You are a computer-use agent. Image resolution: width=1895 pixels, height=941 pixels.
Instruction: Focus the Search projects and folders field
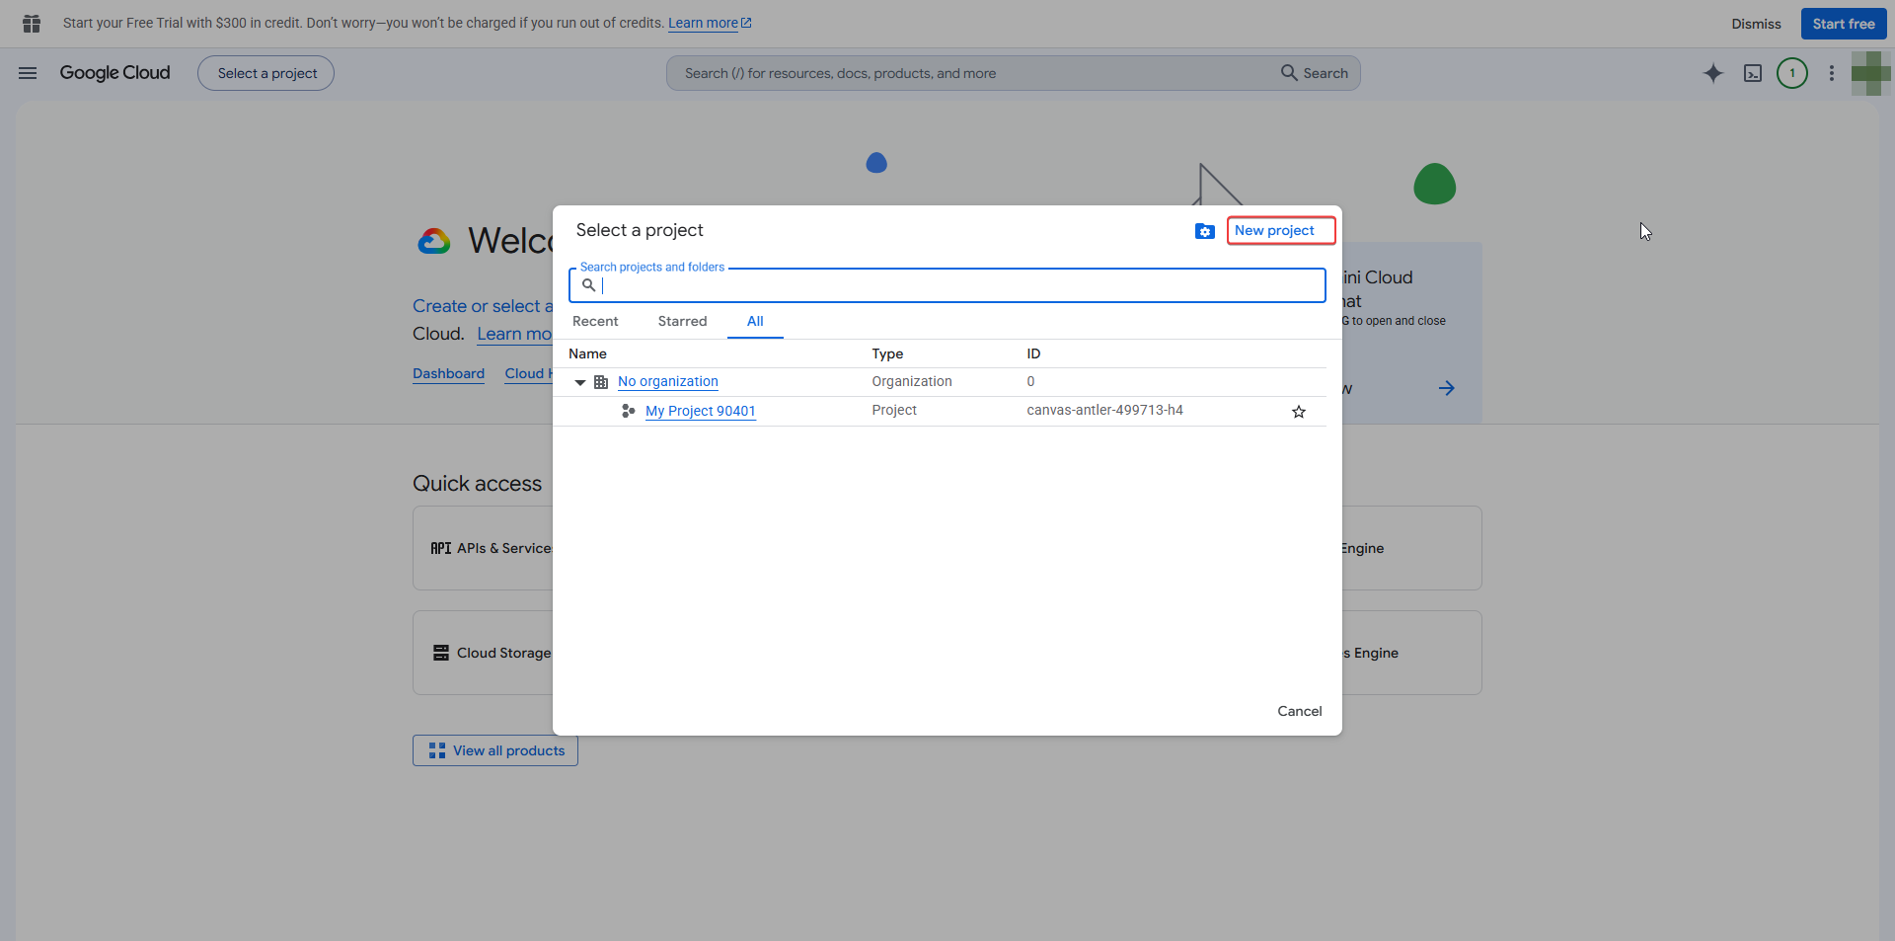pyautogui.click(x=947, y=285)
